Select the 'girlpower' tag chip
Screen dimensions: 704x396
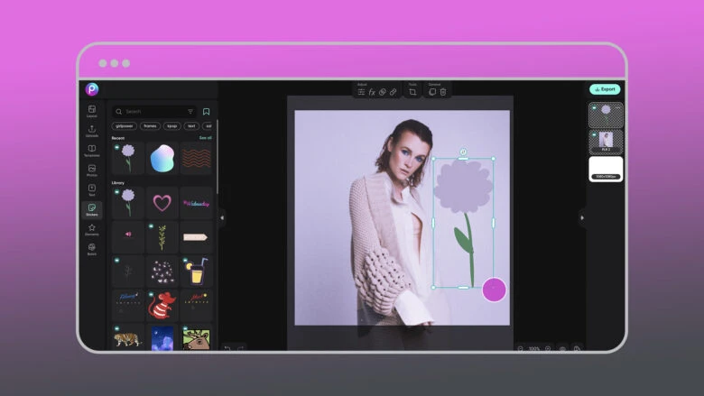pos(125,126)
